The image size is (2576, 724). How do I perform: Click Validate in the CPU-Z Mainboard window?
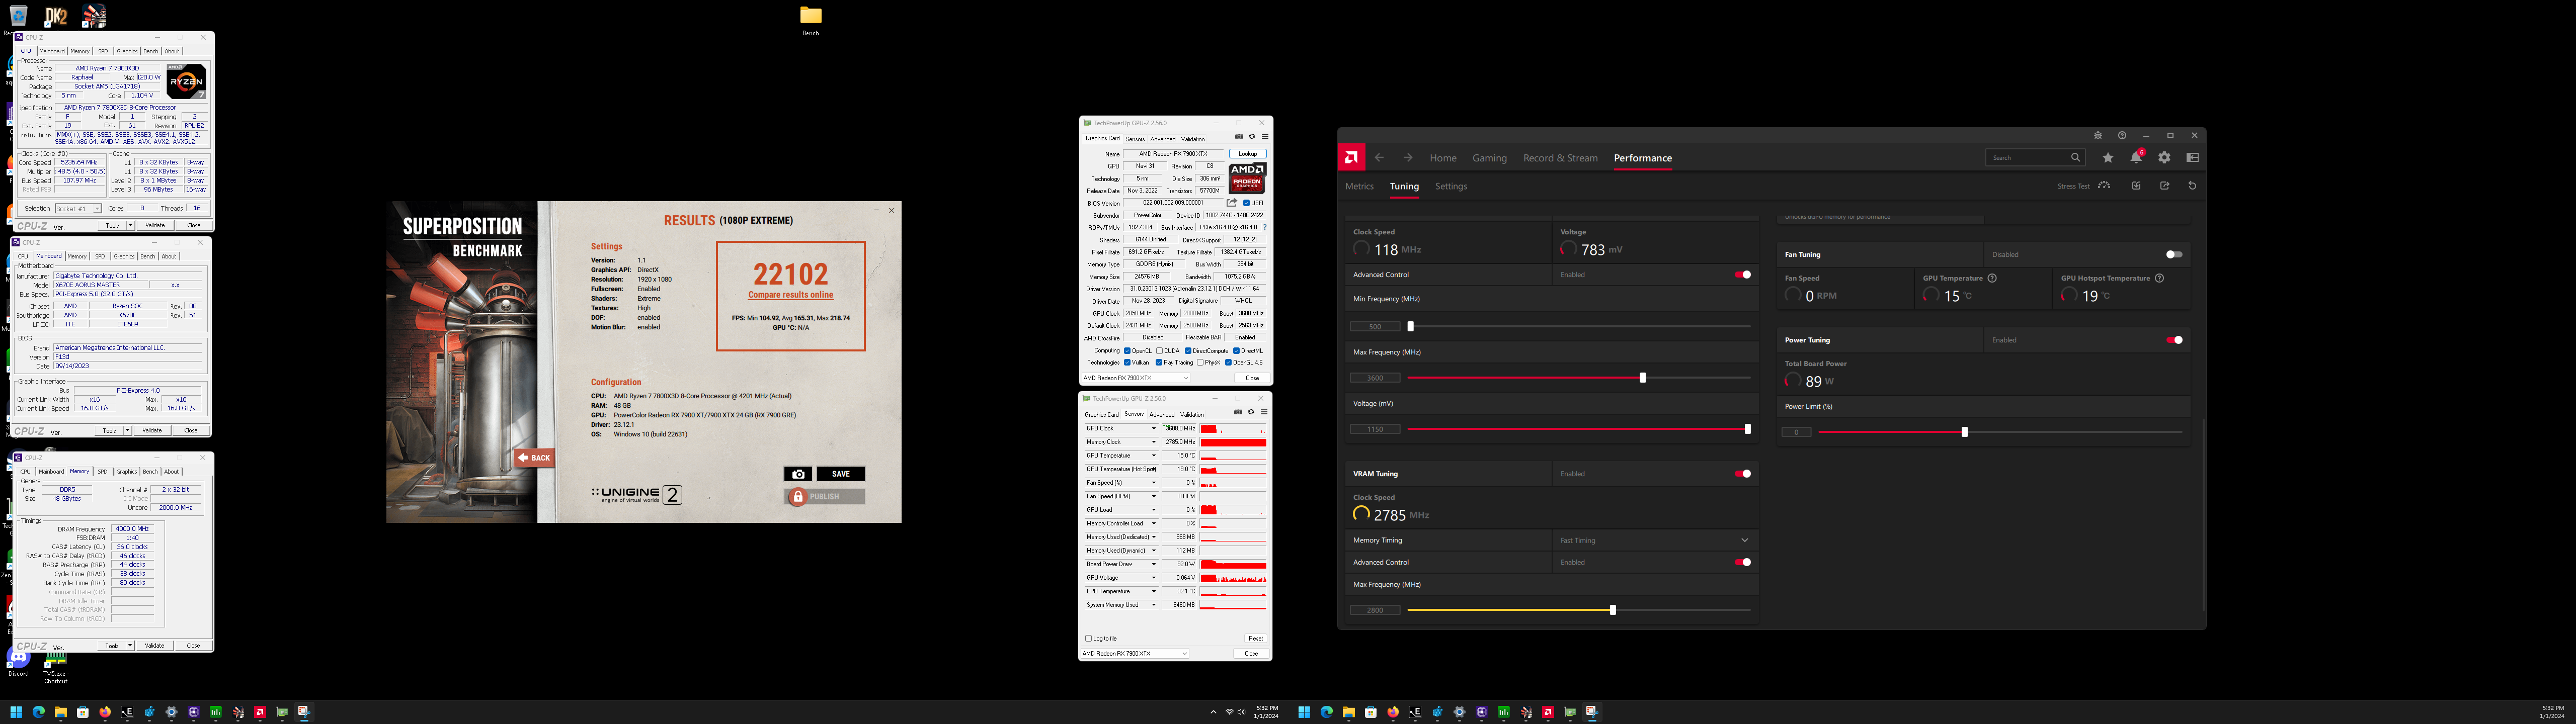click(x=152, y=430)
